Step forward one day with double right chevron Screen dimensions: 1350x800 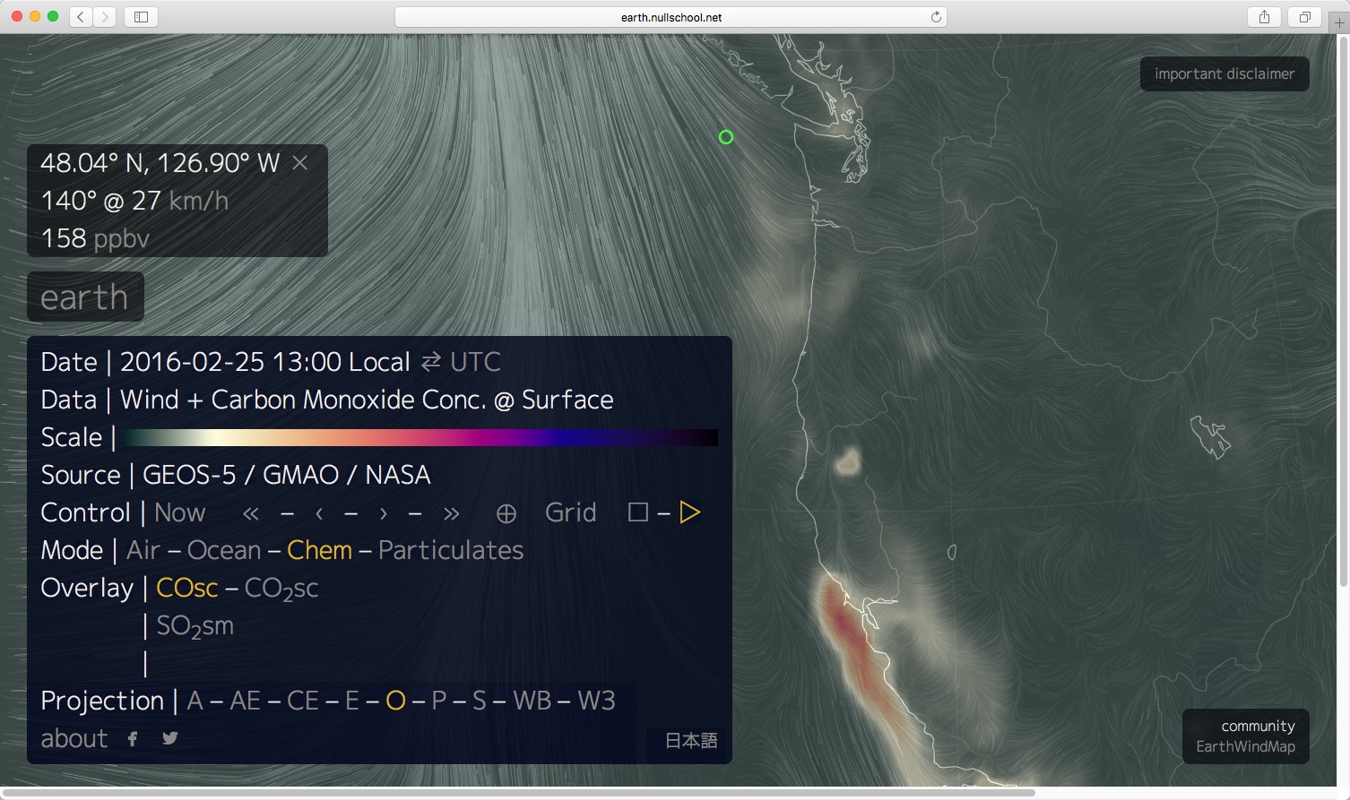pyautogui.click(x=451, y=513)
